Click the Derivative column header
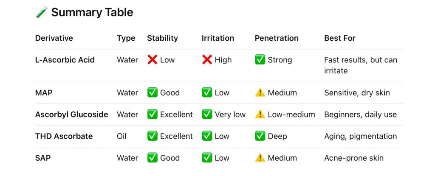This screenshot has height=176, width=435. pos(54,38)
